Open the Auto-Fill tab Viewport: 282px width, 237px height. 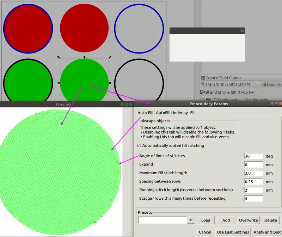[145, 113]
